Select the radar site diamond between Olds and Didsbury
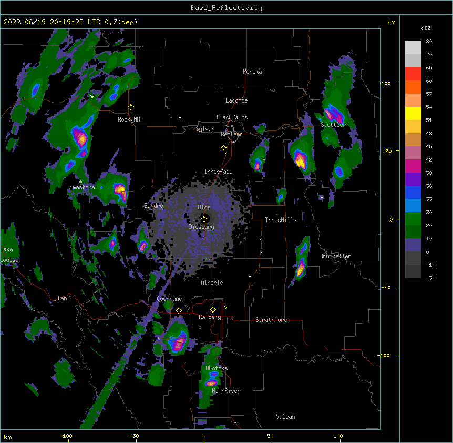 (x=204, y=219)
